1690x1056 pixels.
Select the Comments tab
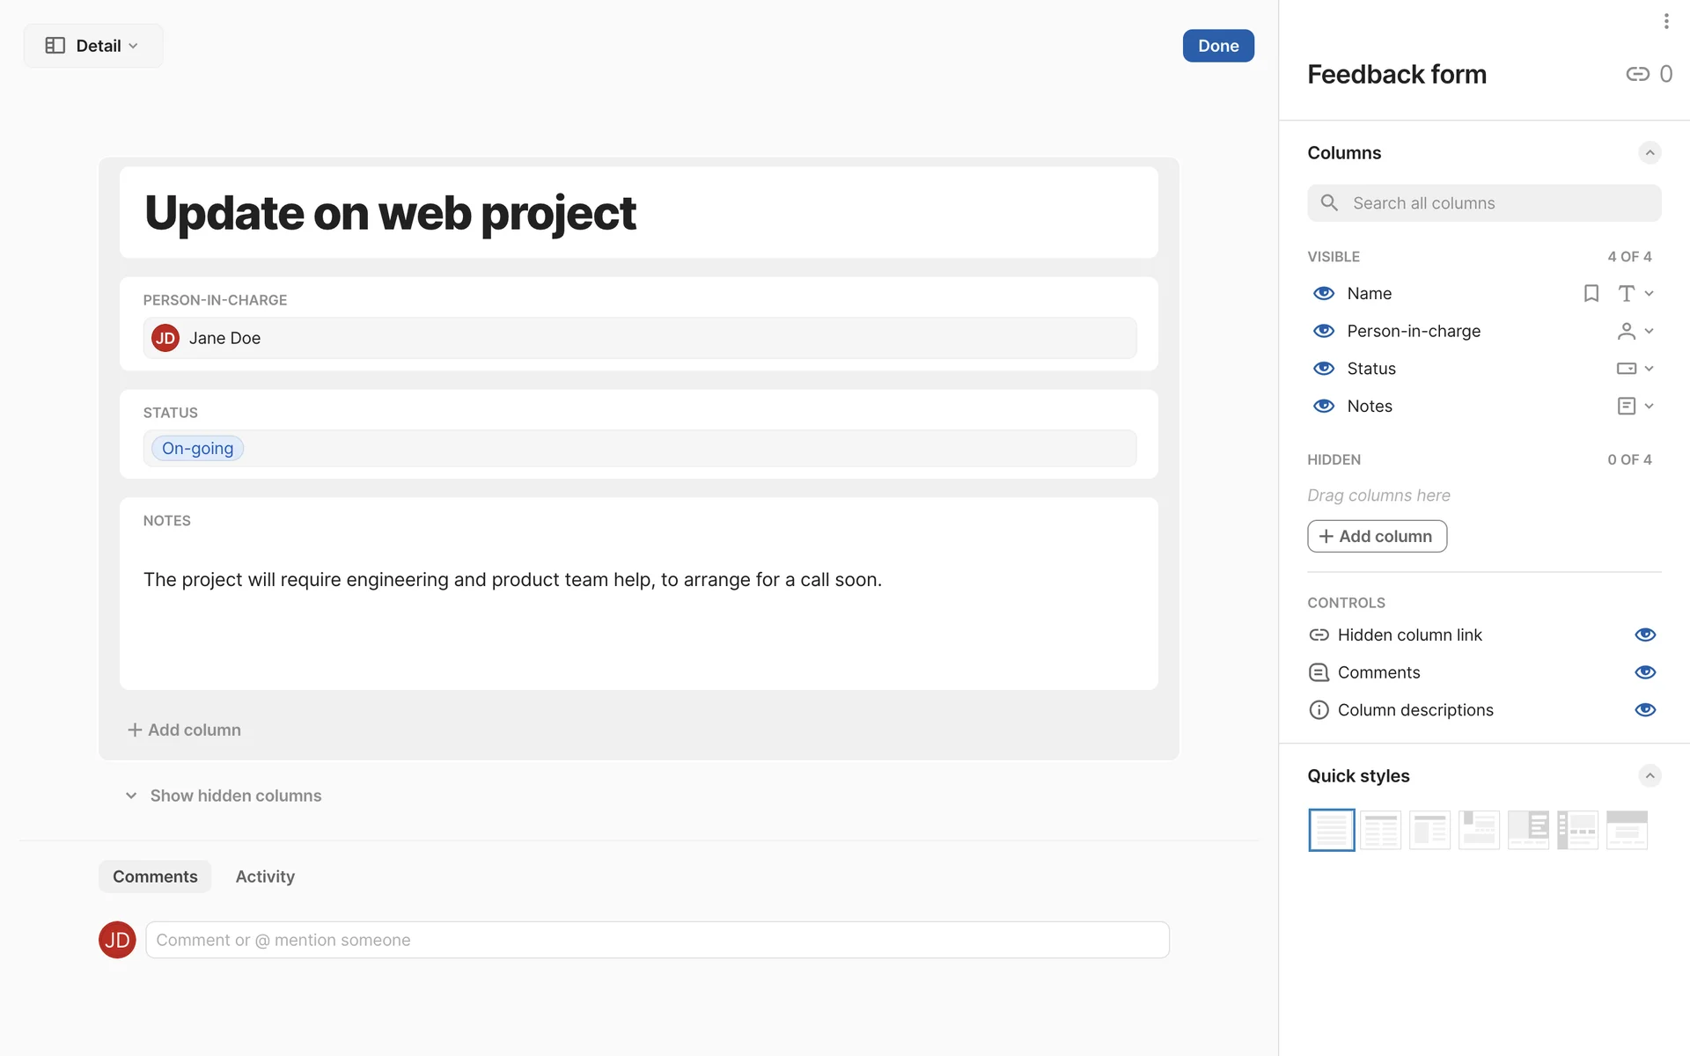coord(155,876)
